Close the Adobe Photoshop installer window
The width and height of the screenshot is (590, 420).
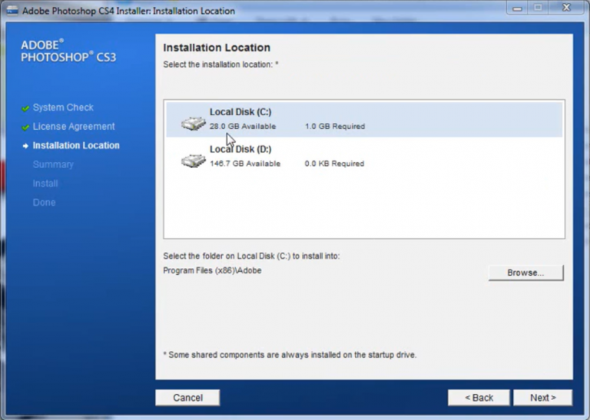coord(567,8)
